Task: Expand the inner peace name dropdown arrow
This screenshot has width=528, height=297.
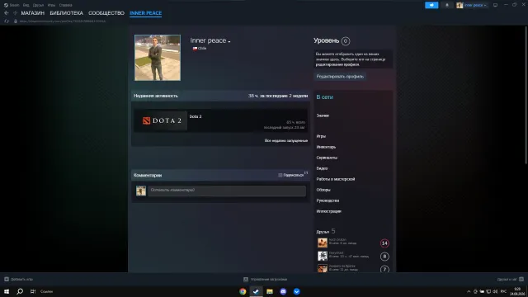Action: click(229, 41)
